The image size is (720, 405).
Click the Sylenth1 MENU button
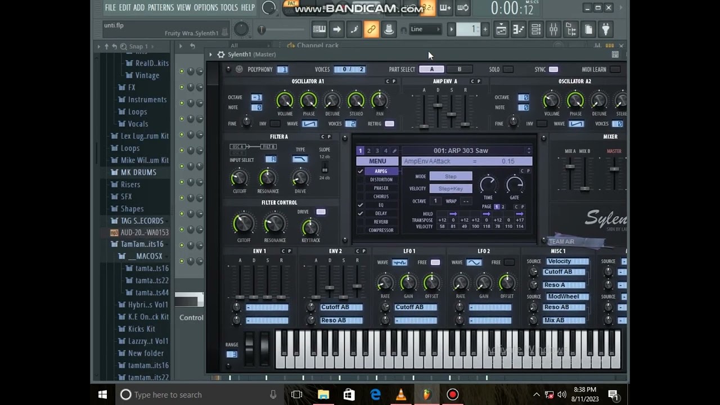tap(377, 161)
